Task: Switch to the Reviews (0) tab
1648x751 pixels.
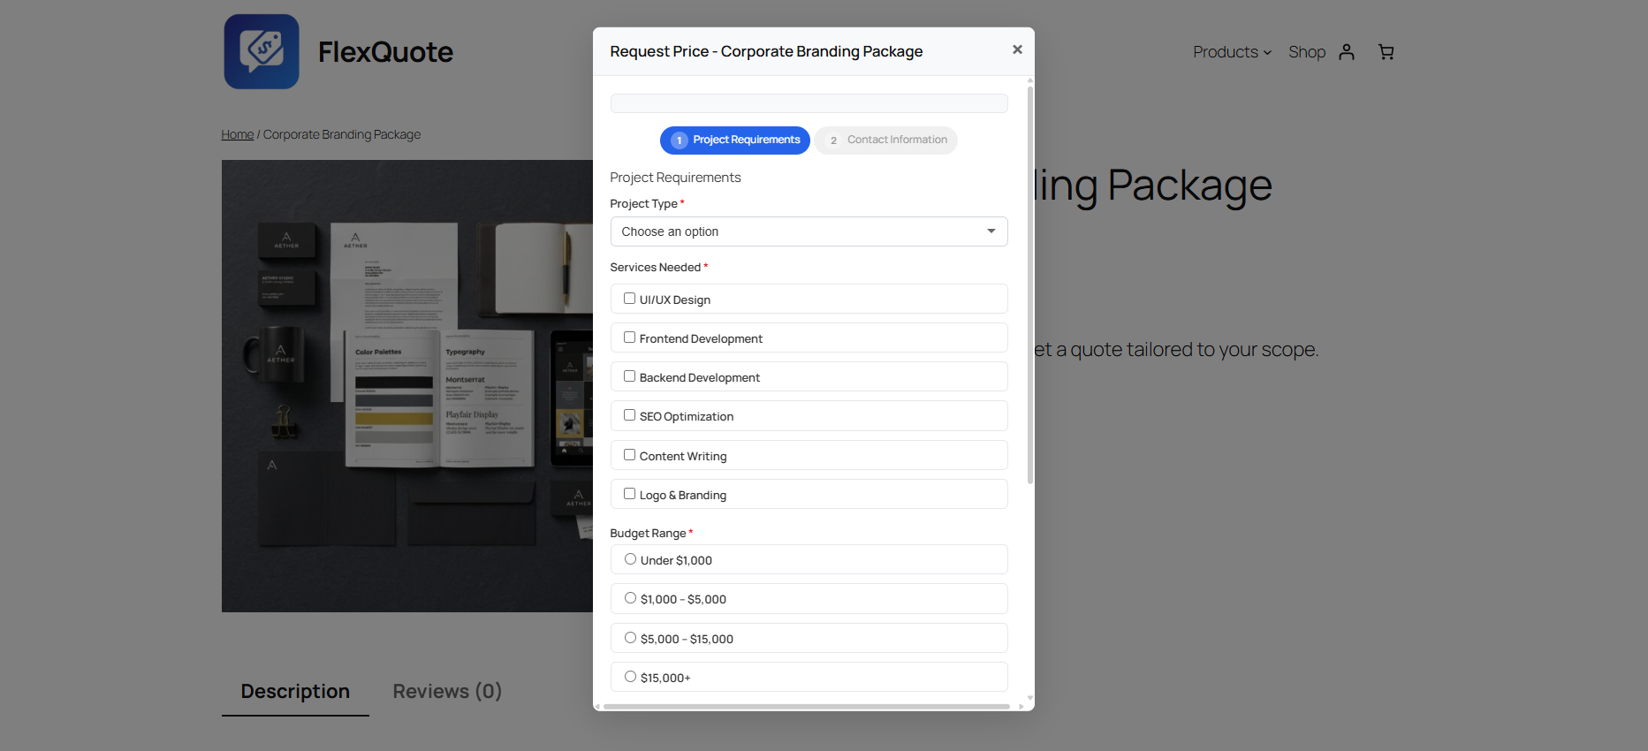Action: click(x=447, y=691)
